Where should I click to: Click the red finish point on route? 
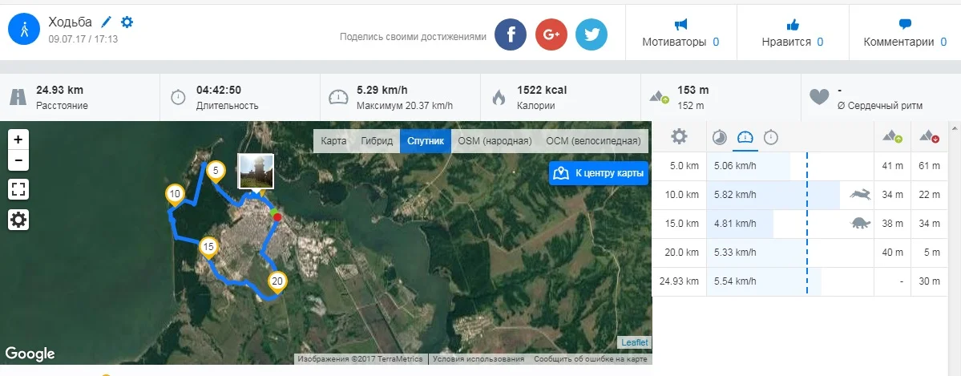tap(277, 217)
